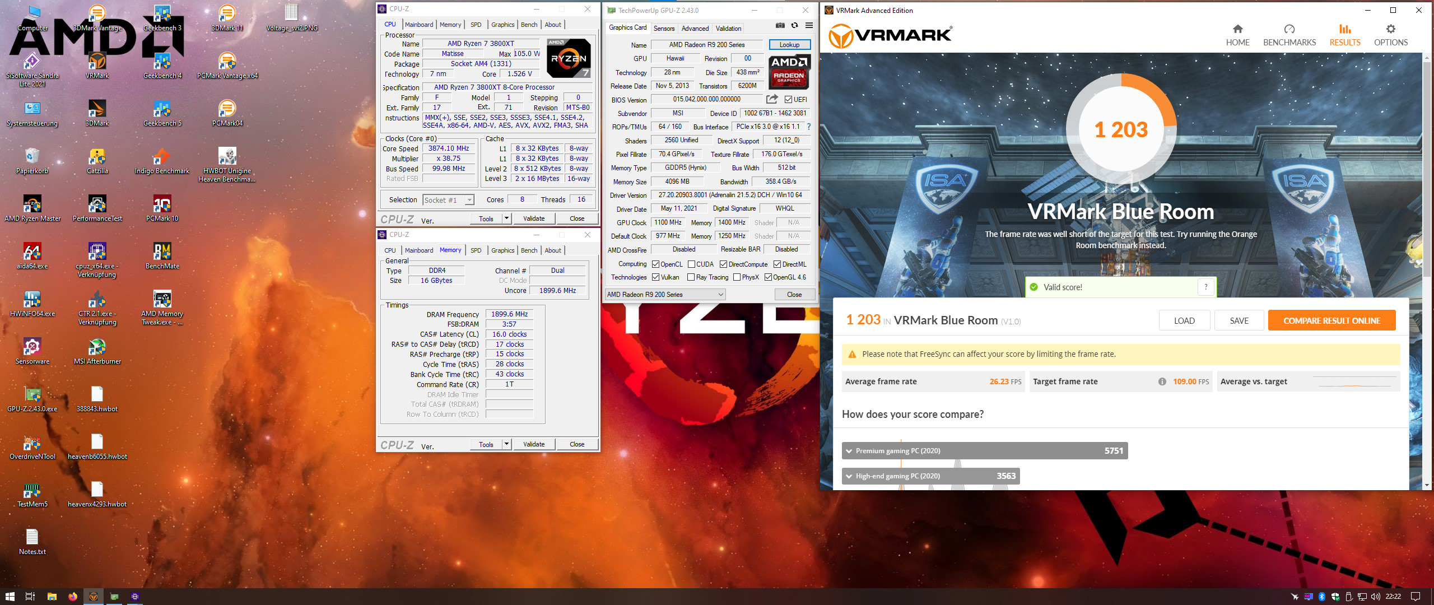Open PCMark Vantage x64 desktop icon
Image resolution: width=1434 pixels, height=605 pixels.
pyautogui.click(x=227, y=66)
